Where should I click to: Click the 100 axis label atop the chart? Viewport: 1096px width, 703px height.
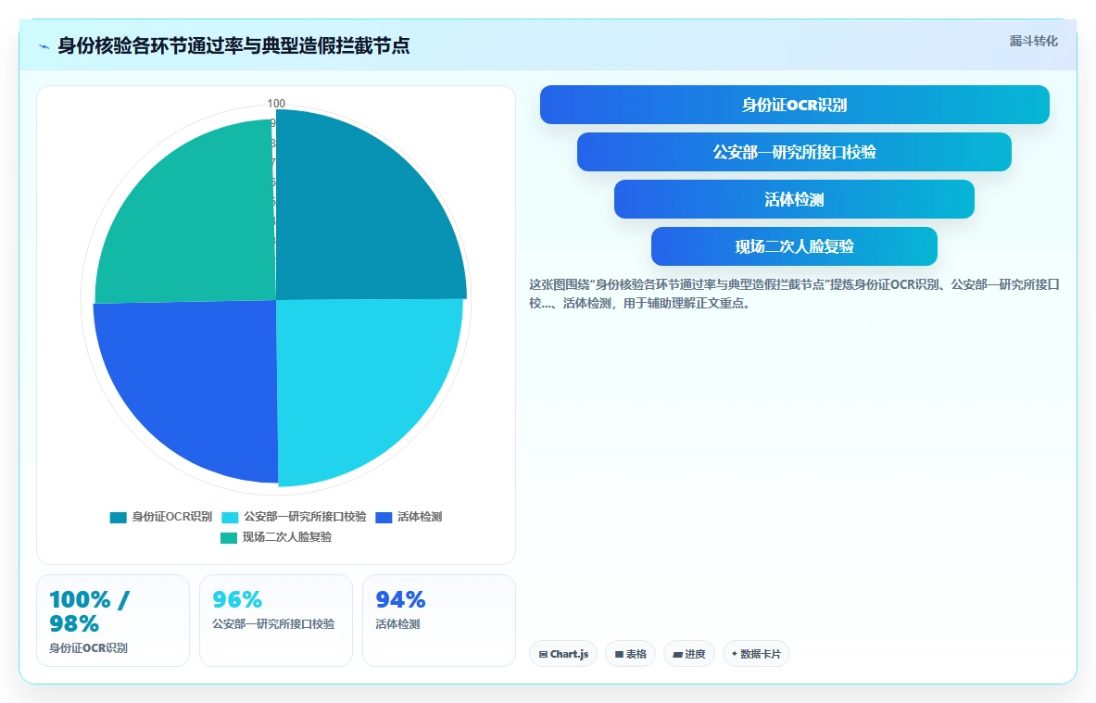[x=276, y=104]
